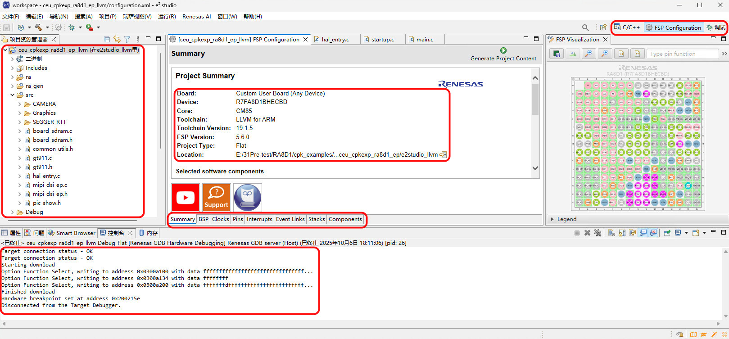
Task: Open the new console dropdown arrow
Action: click(x=704, y=233)
